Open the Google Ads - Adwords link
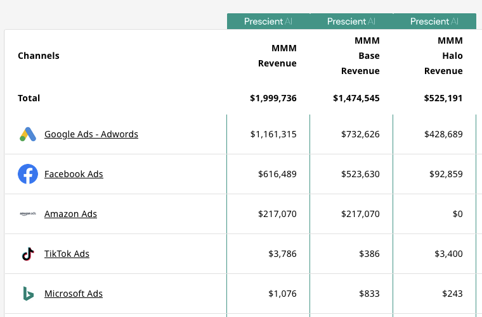Screen dimensions: 482x317 tap(91, 134)
